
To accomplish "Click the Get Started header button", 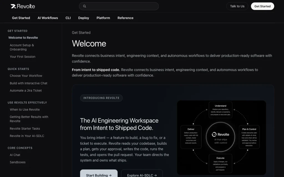I will pyautogui.click(x=262, y=6).
